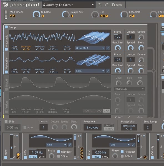Adjust the Delay Level macro knob
Screen dimensions: 164x166
[x=65, y=14]
